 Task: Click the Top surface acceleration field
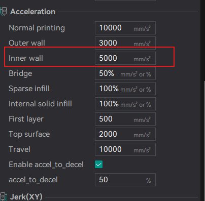pyautogui.click(x=125, y=134)
